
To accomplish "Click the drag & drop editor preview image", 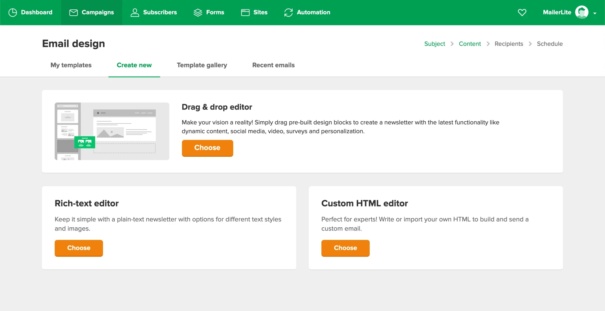I will (x=112, y=131).
